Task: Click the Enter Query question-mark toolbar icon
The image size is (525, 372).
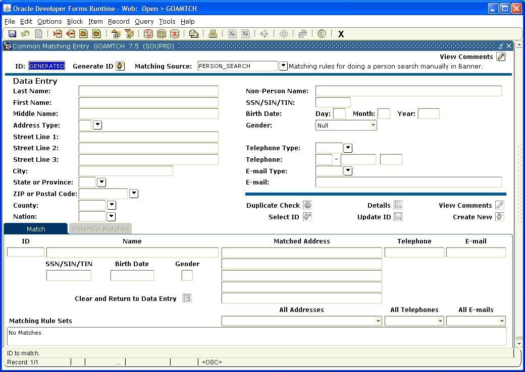Action: pyautogui.click(x=148, y=34)
